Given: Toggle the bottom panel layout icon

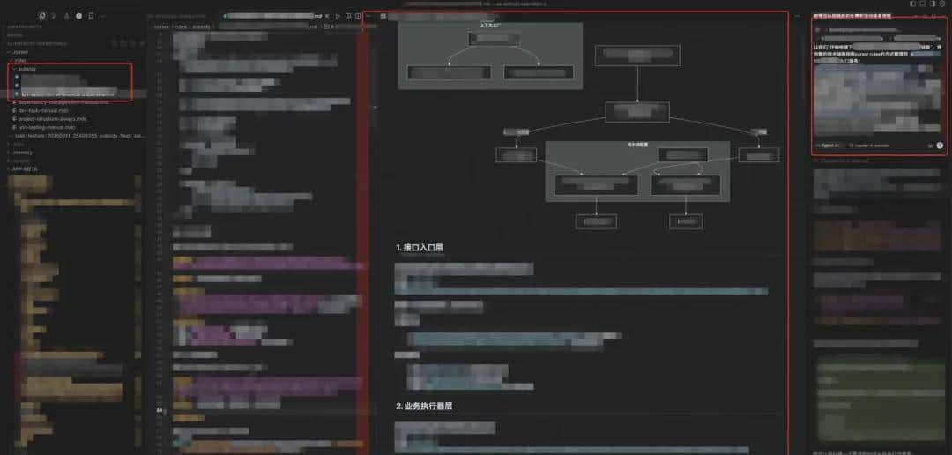Looking at the screenshot, I should click(922, 4).
